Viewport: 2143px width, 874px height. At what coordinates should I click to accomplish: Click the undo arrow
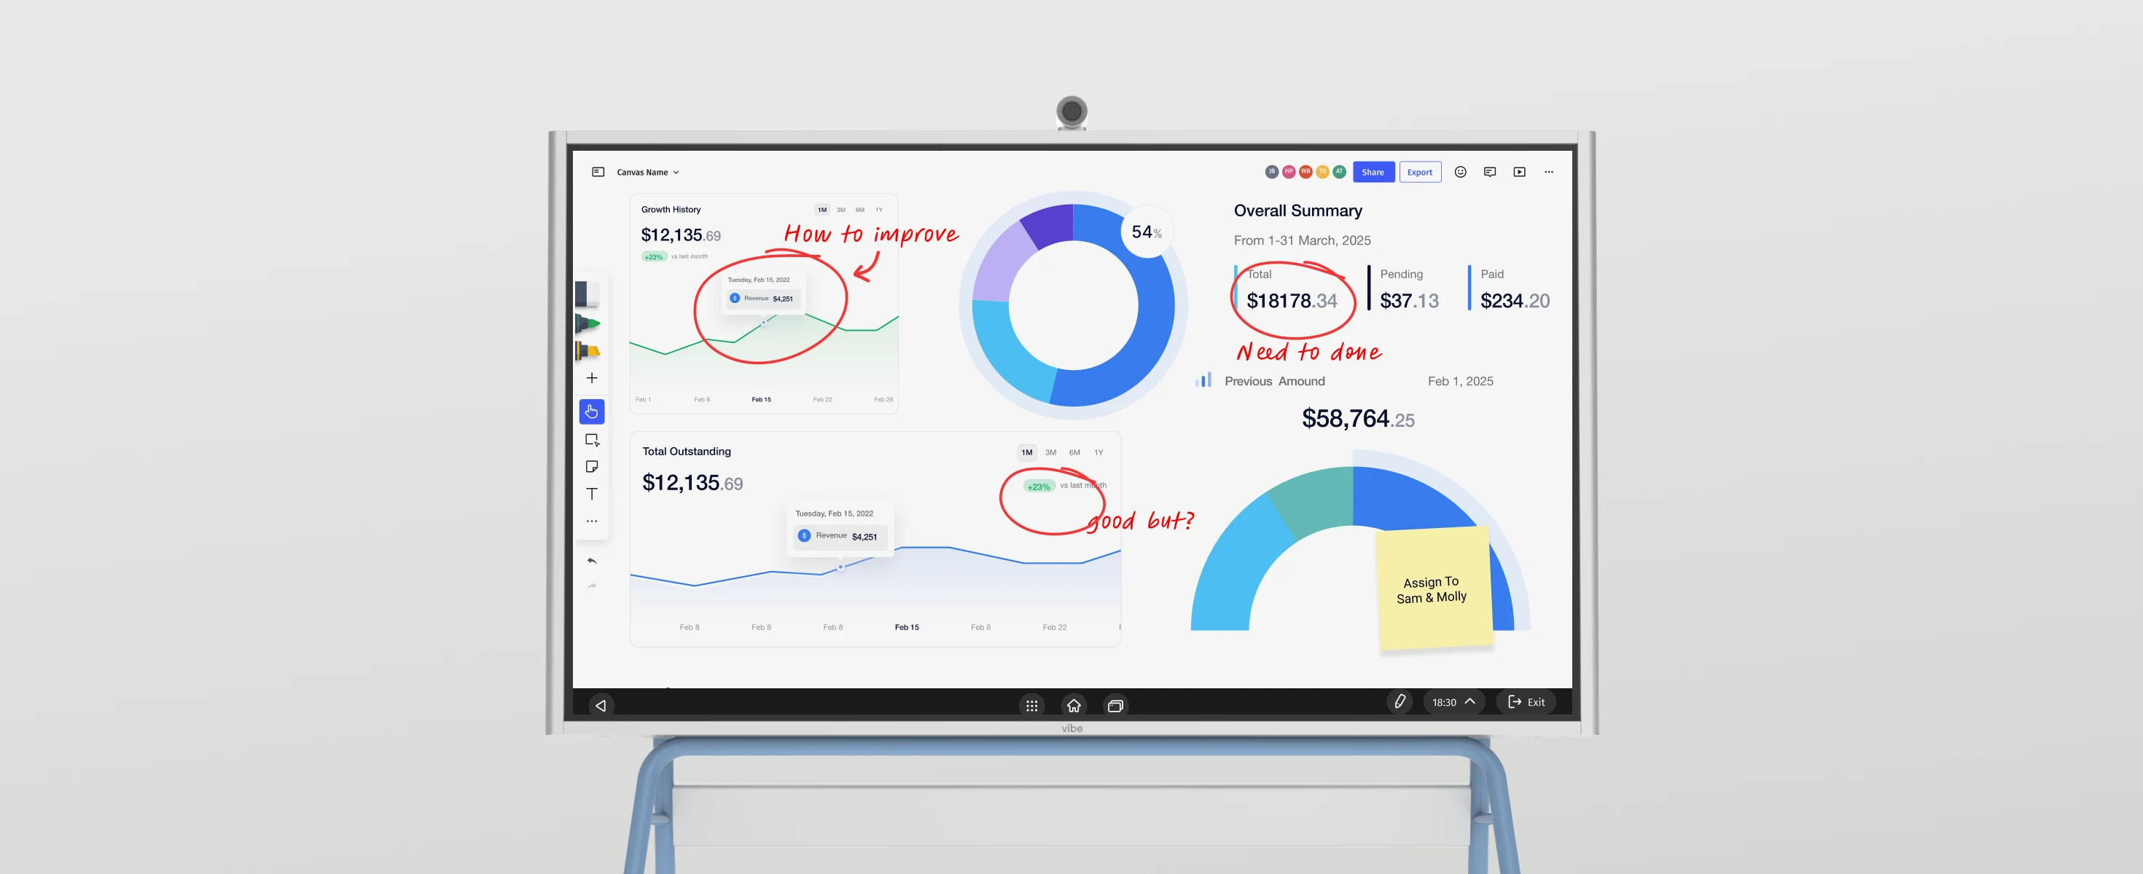click(x=591, y=562)
